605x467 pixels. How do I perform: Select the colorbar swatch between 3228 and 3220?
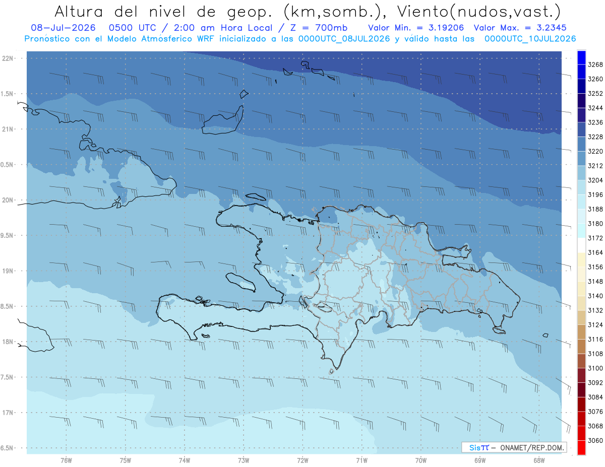click(581, 144)
